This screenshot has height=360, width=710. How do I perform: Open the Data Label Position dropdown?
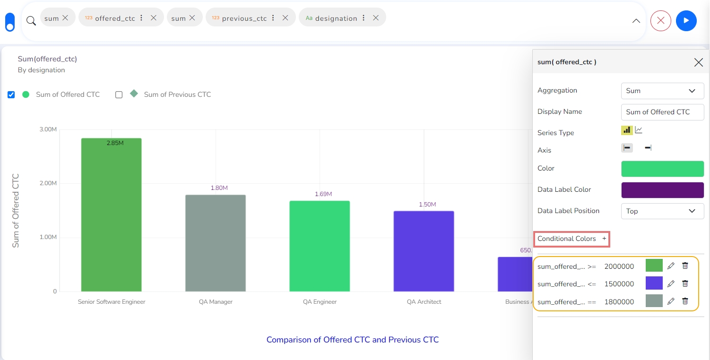click(x=662, y=211)
